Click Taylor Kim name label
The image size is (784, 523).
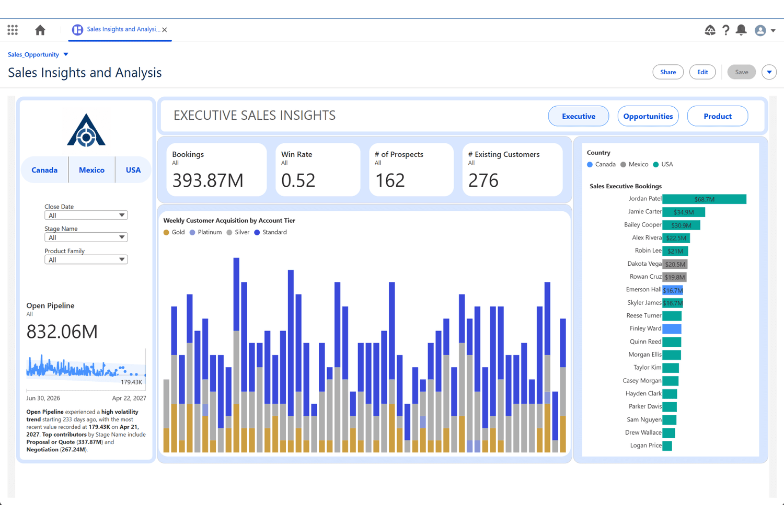tap(648, 368)
